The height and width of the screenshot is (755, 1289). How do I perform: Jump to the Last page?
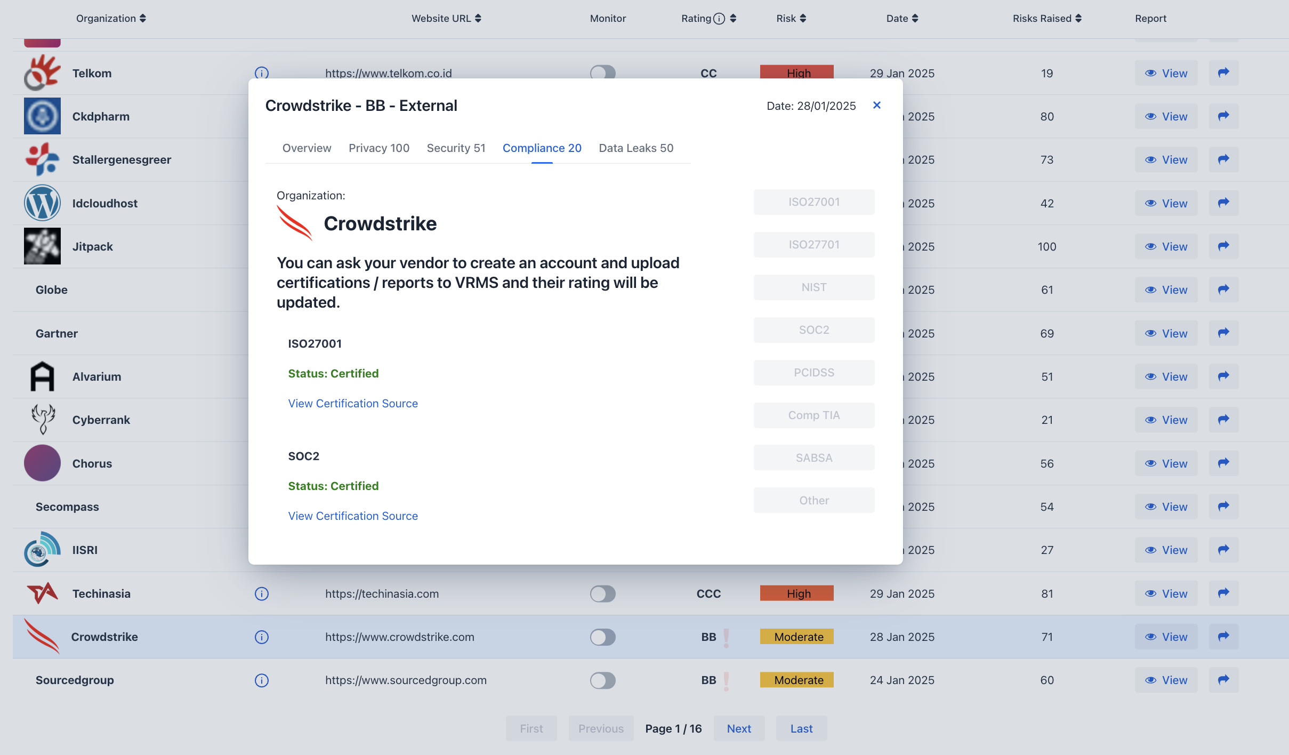click(x=801, y=728)
